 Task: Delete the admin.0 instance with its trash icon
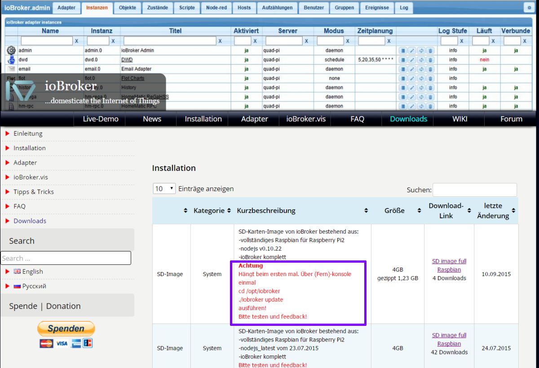(x=430, y=51)
